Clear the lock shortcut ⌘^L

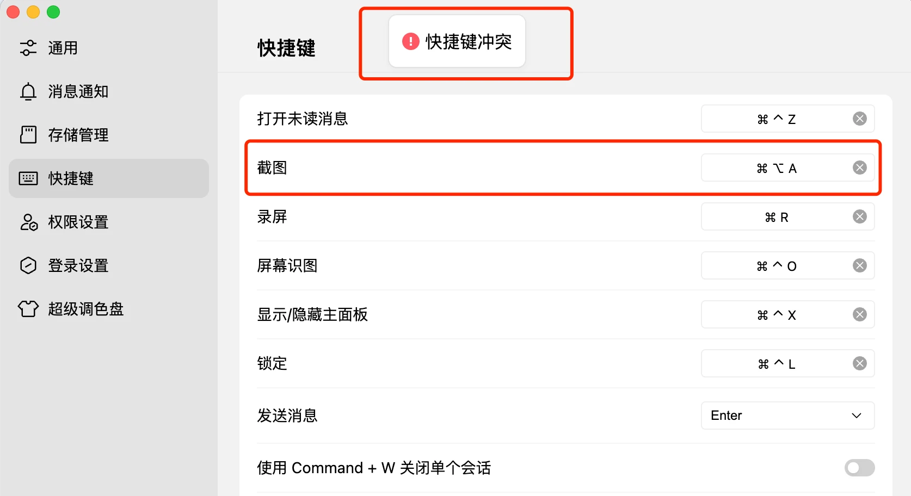860,363
